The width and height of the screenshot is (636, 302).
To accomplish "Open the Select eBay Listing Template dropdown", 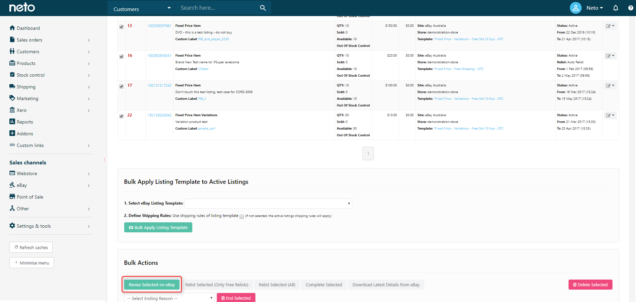I will [x=268, y=204].
